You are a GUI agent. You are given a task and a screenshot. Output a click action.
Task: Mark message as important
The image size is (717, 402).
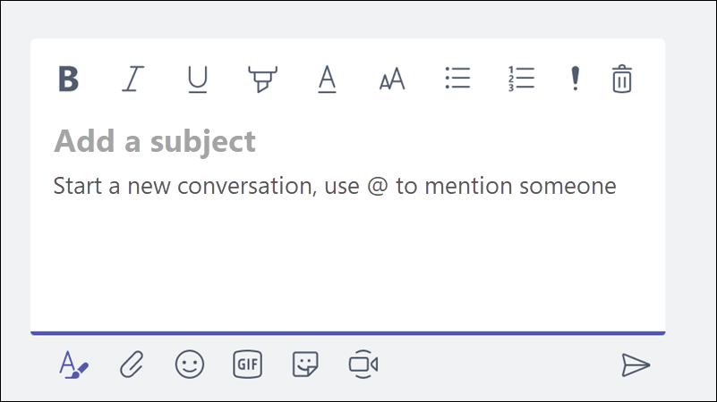click(576, 79)
